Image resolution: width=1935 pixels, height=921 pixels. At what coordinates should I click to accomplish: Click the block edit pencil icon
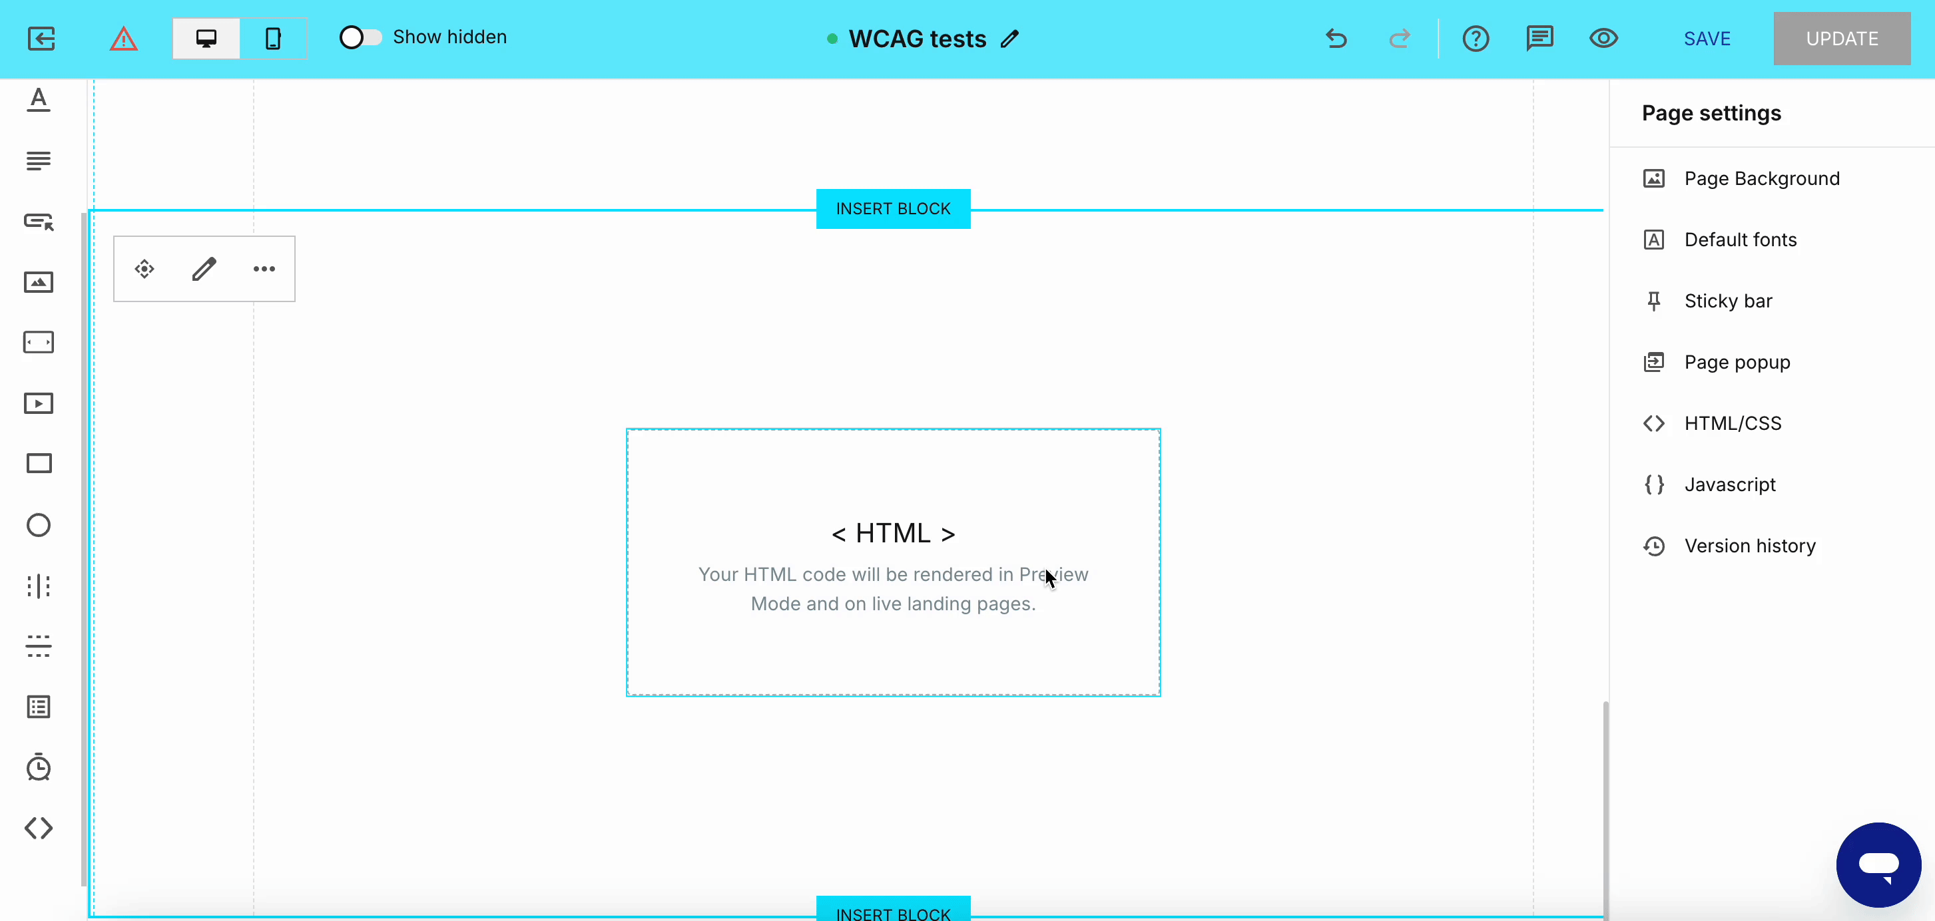coord(204,269)
